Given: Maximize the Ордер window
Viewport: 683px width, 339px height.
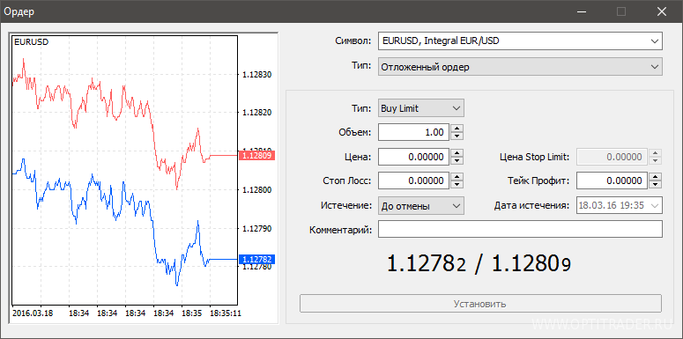Looking at the screenshot, I should 621,11.
